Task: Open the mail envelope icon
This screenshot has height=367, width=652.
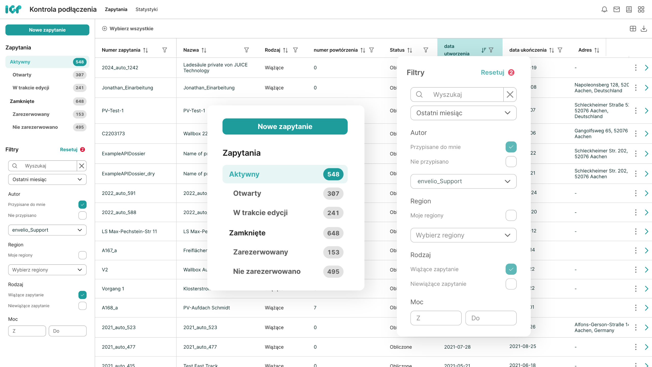Action: [x=617, y=9]
